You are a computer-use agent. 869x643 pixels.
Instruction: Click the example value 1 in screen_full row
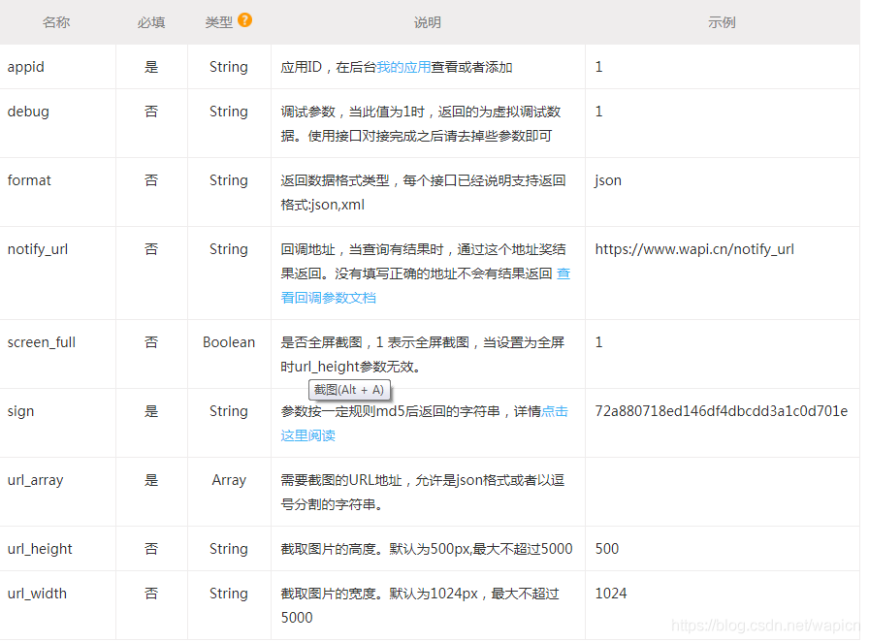coord(598,342)
